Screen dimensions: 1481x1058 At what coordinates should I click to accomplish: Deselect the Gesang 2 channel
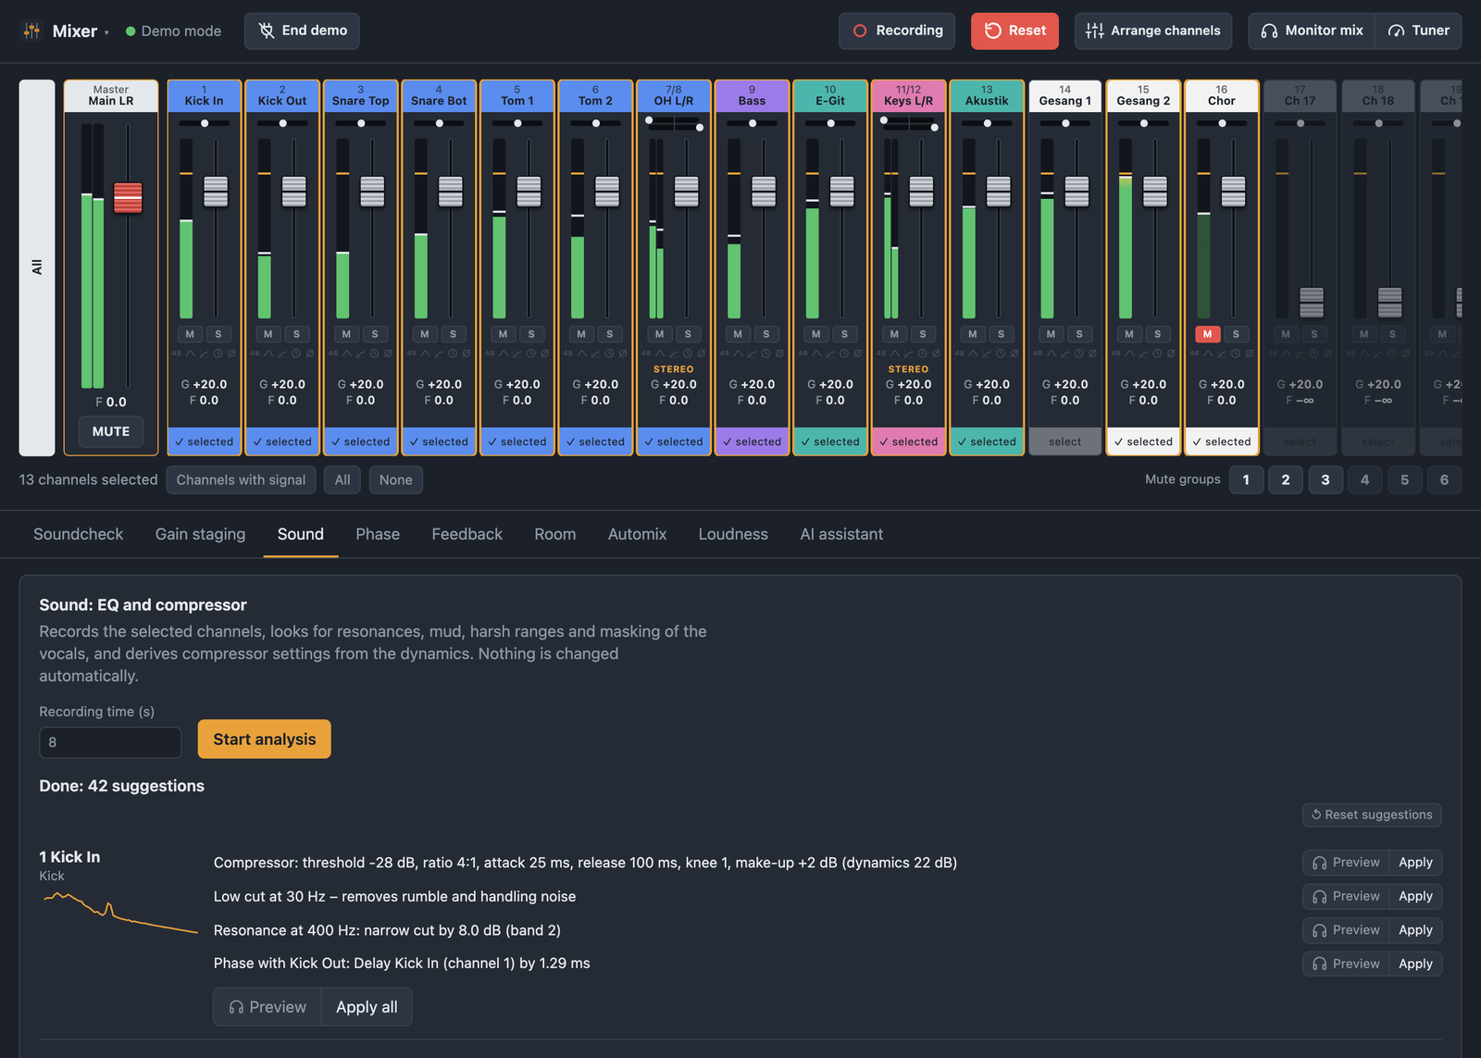point(1143,442)
